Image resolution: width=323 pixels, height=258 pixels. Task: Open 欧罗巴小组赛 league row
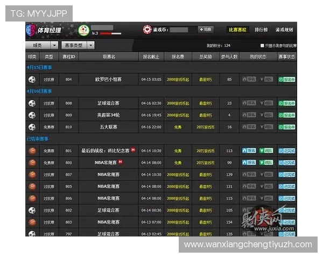[108, 80]
